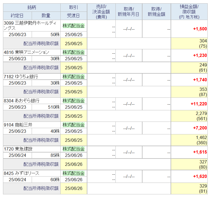Click the +1,500 profit amount
Viewport: 211px width, 199px height.
coord(200,29)
